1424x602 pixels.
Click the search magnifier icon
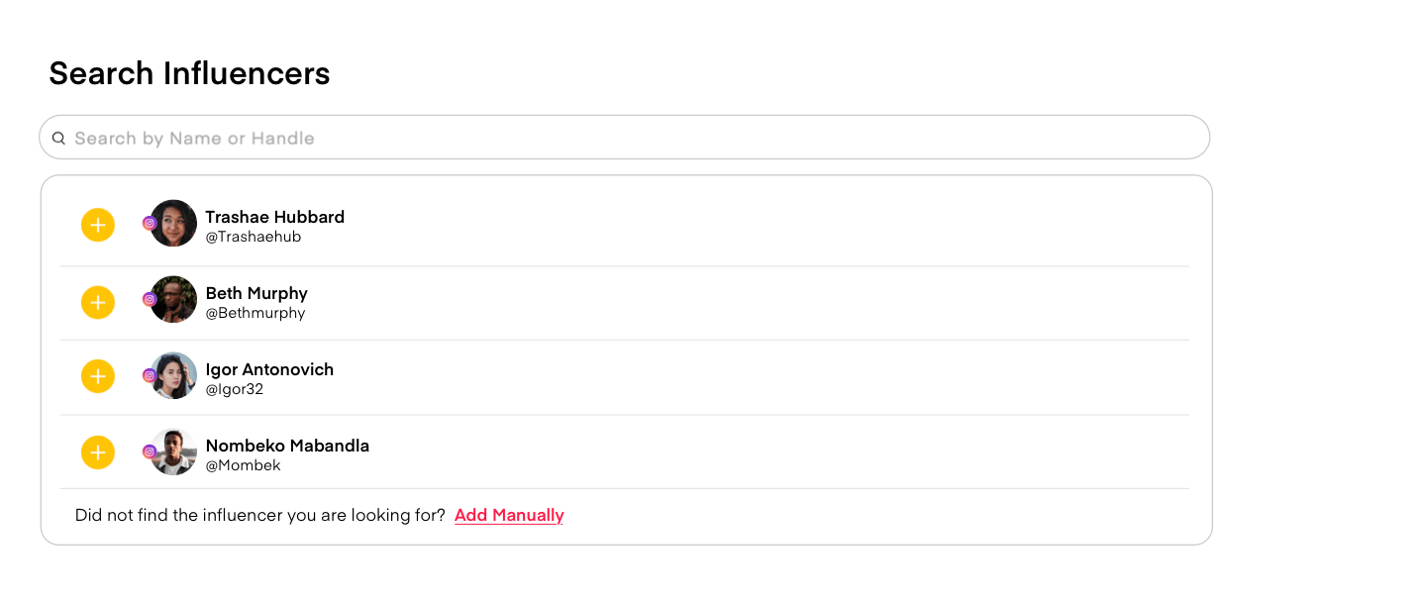coord(58,138)
